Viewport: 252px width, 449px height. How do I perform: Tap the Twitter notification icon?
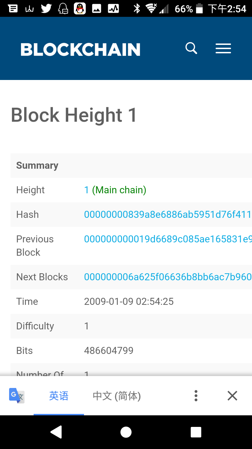coord(47,8)
